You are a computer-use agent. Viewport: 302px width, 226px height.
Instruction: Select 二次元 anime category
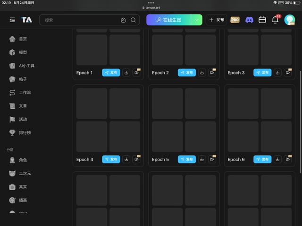point(20,173)
